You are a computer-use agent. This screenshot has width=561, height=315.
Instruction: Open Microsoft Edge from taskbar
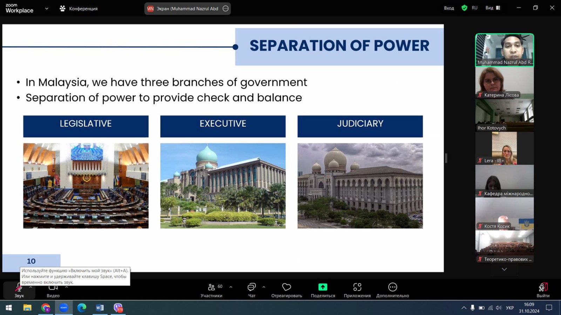(82, 308)
